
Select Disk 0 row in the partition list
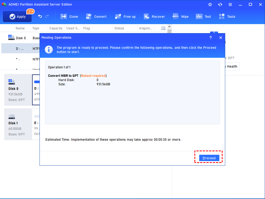20,38
